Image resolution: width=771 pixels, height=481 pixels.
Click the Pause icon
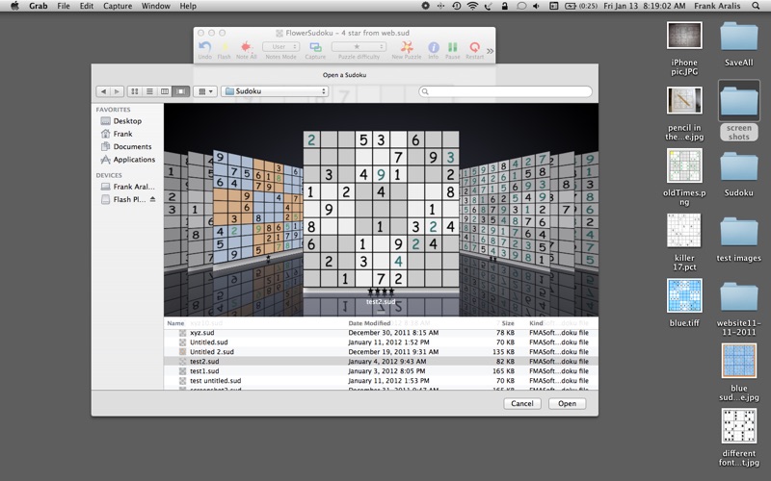(452, 47)
